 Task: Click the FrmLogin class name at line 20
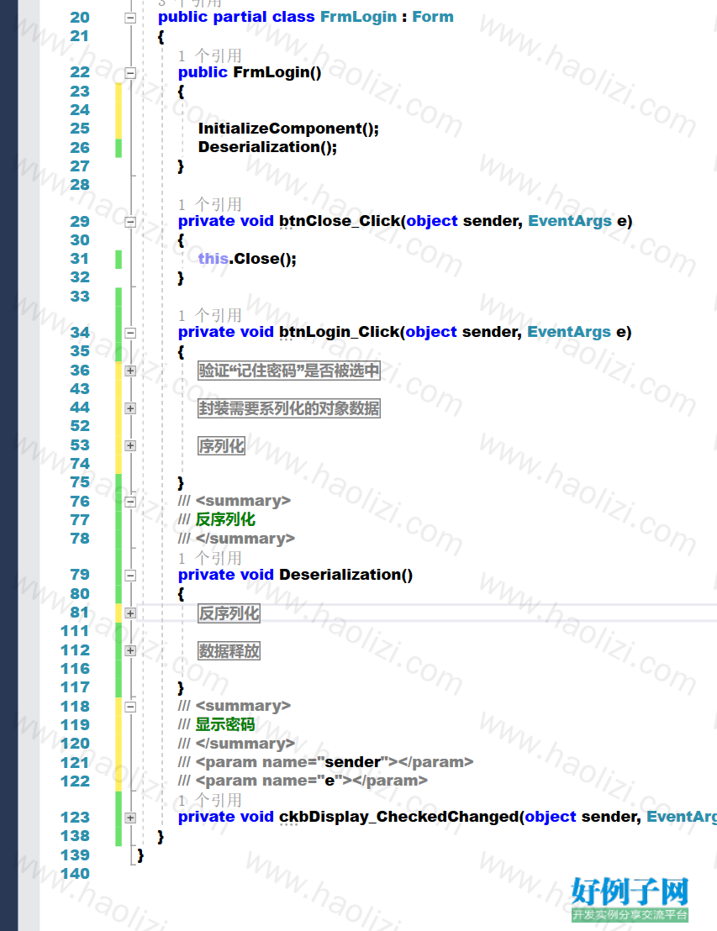pyautogui.click(x=358, y=17)
